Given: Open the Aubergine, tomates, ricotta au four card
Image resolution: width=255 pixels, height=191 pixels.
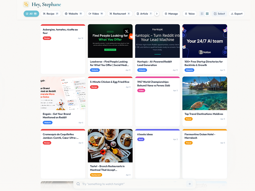Looking at the screenshot, I should [x=63, y=49].
